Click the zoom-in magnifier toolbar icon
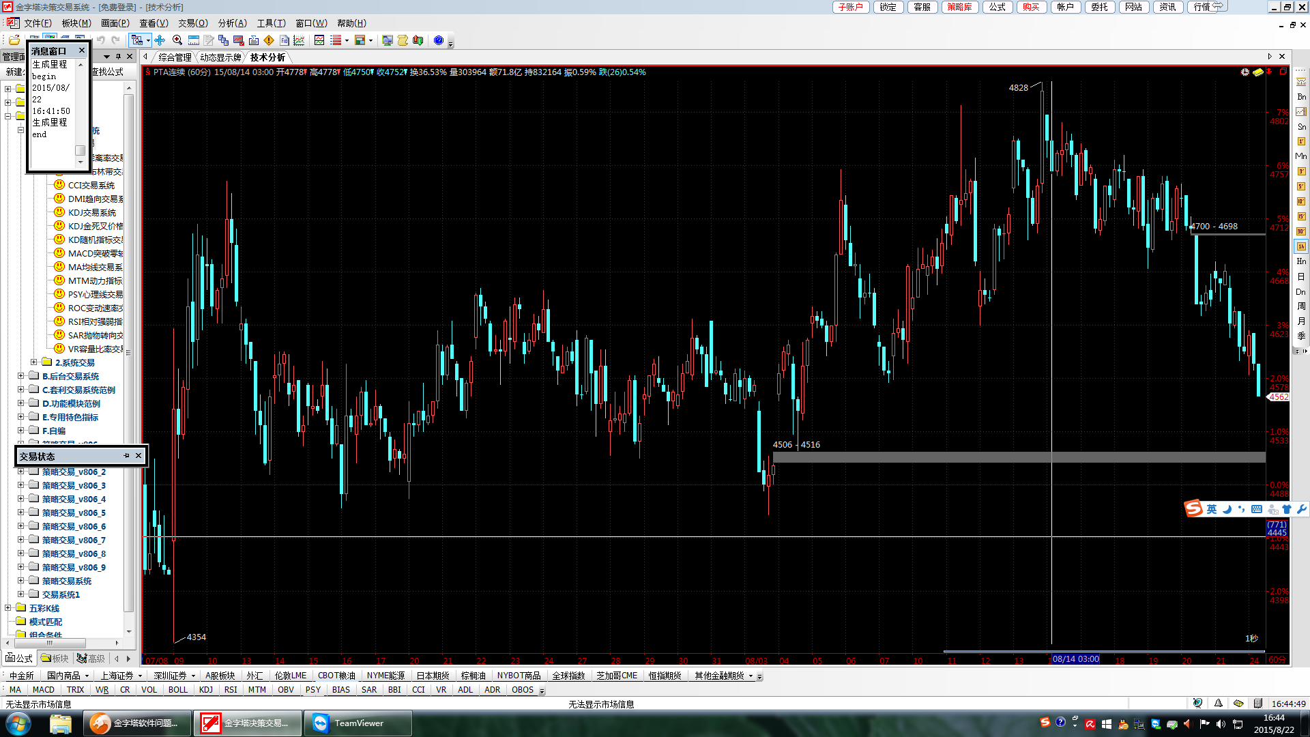This screenshot has width=1310, height=737. (x=177, y=40)
